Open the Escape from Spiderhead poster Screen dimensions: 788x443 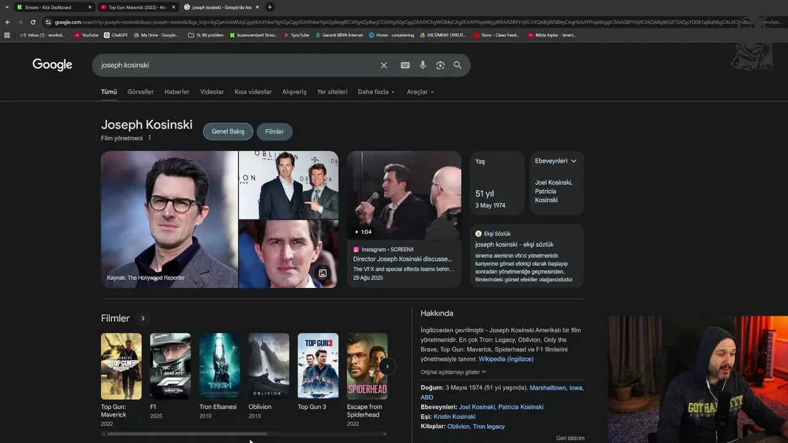tap(368, 366)
